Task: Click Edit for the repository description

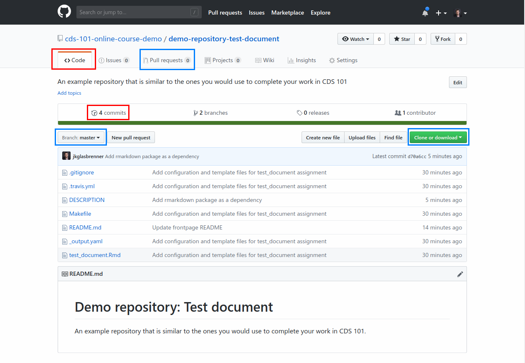Action: 458,82
